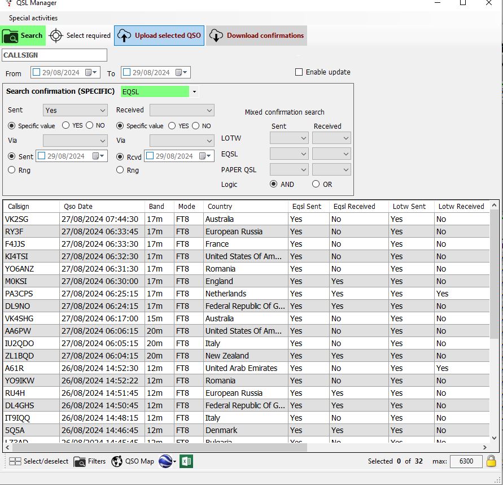The width and height of the screenshot is (503, 485).
Task: Sort by Eqsl Received column header
Action: (x=358, y=206)
